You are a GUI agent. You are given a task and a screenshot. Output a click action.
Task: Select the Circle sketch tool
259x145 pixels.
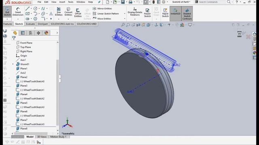tap(35, 8)
